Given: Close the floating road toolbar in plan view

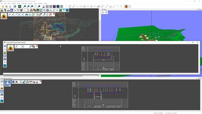Looking at the screenshot, I should pyautogui.click(x=54, y=14).
